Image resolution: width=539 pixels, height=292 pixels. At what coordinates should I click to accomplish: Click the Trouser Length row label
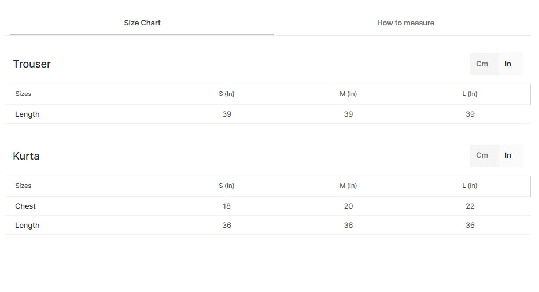click(x=27, y=114)
